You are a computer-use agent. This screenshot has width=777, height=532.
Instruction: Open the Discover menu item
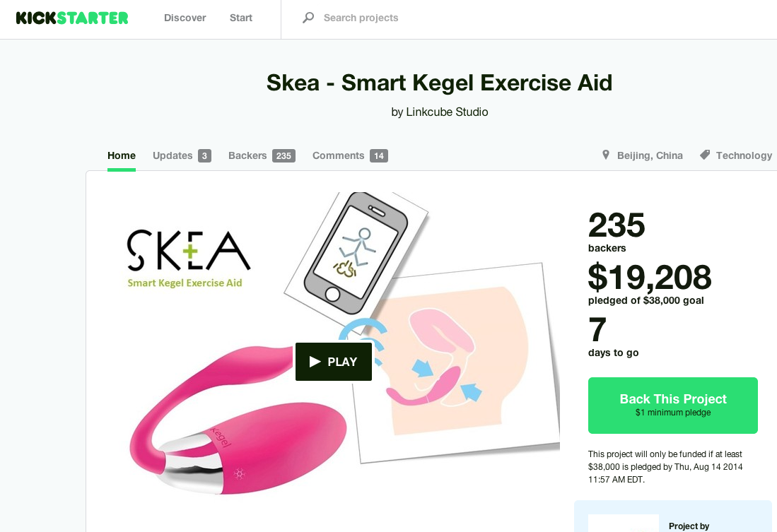(185, 18)
